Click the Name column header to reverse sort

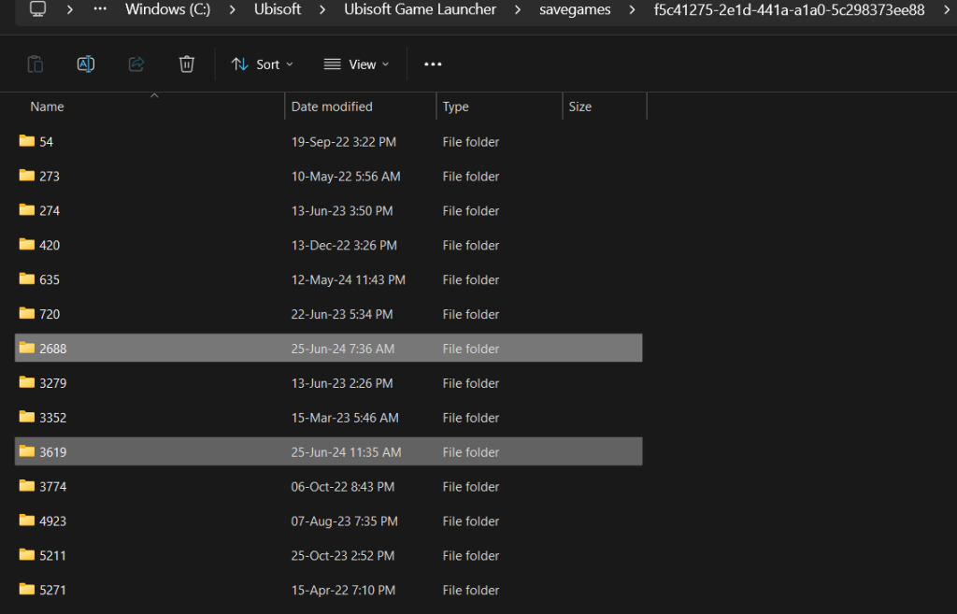47,106
